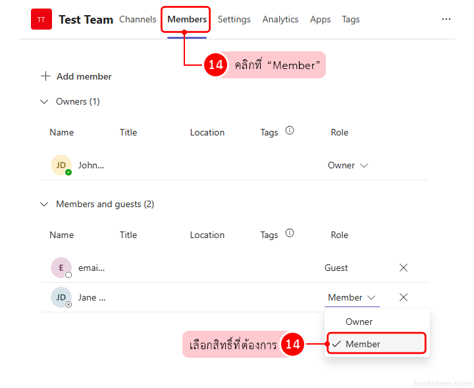Click Tags info icon in Owners header
The width and height of the screenshot is (474, 388).
point(290,131)
